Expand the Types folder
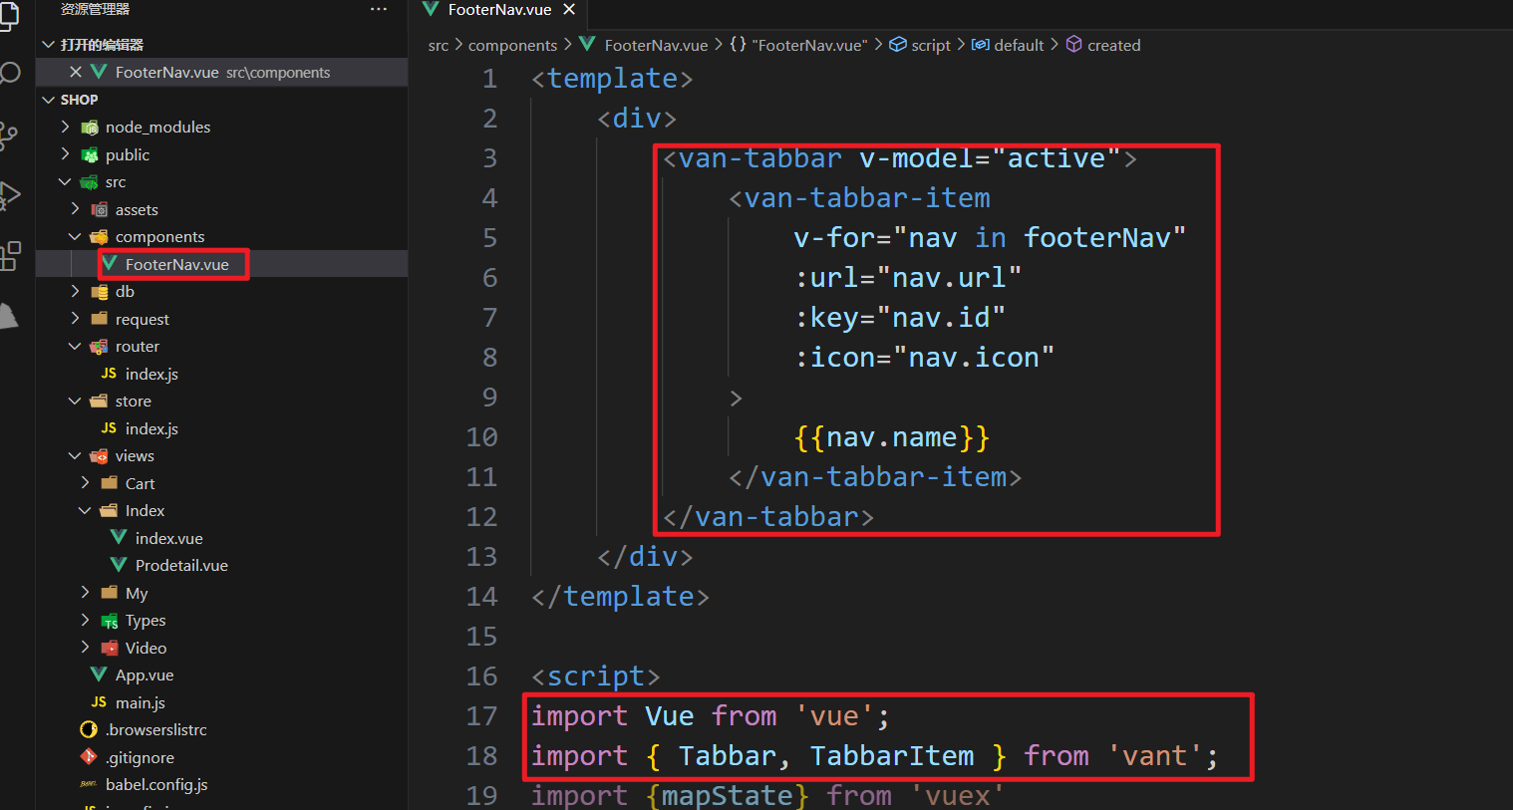Viewport: 1513px width, 810px height. click(x=86, y=620)
